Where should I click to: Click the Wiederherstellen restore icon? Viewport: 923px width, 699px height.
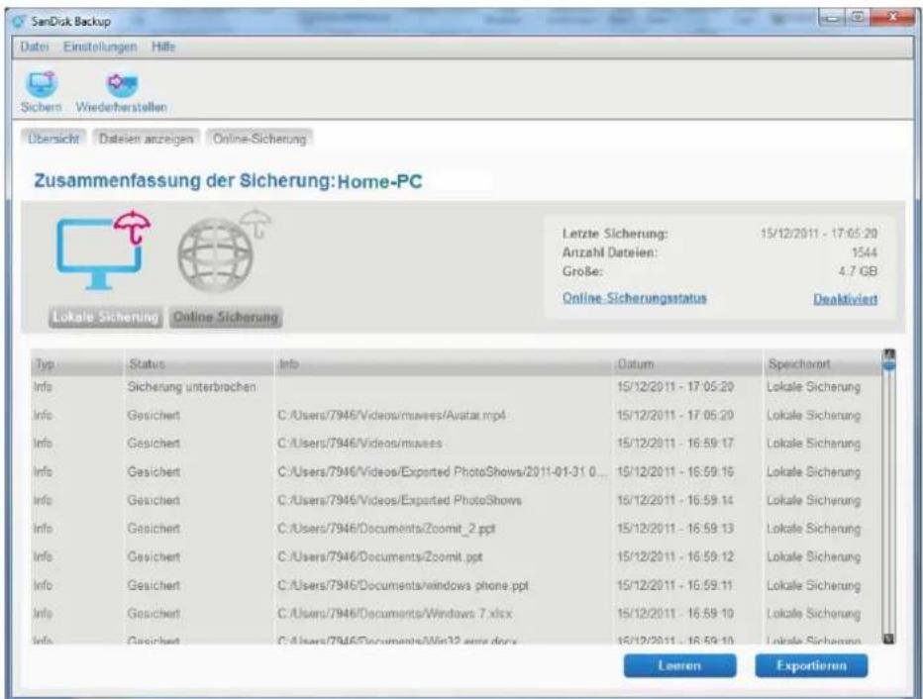[122, 84]
